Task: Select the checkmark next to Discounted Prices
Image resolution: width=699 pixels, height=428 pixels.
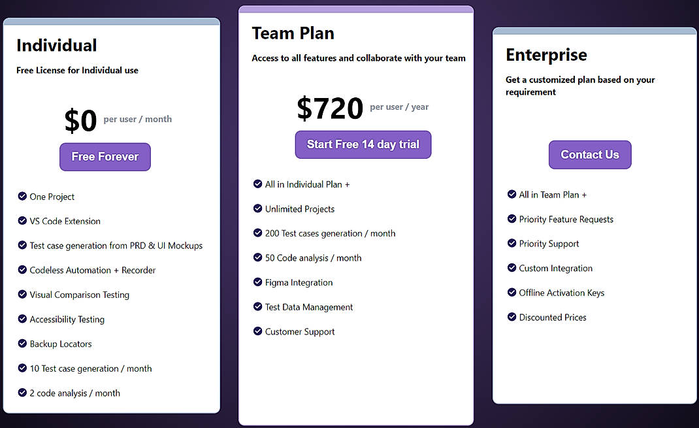Action: pyautogui.click(x=512, y=317)
